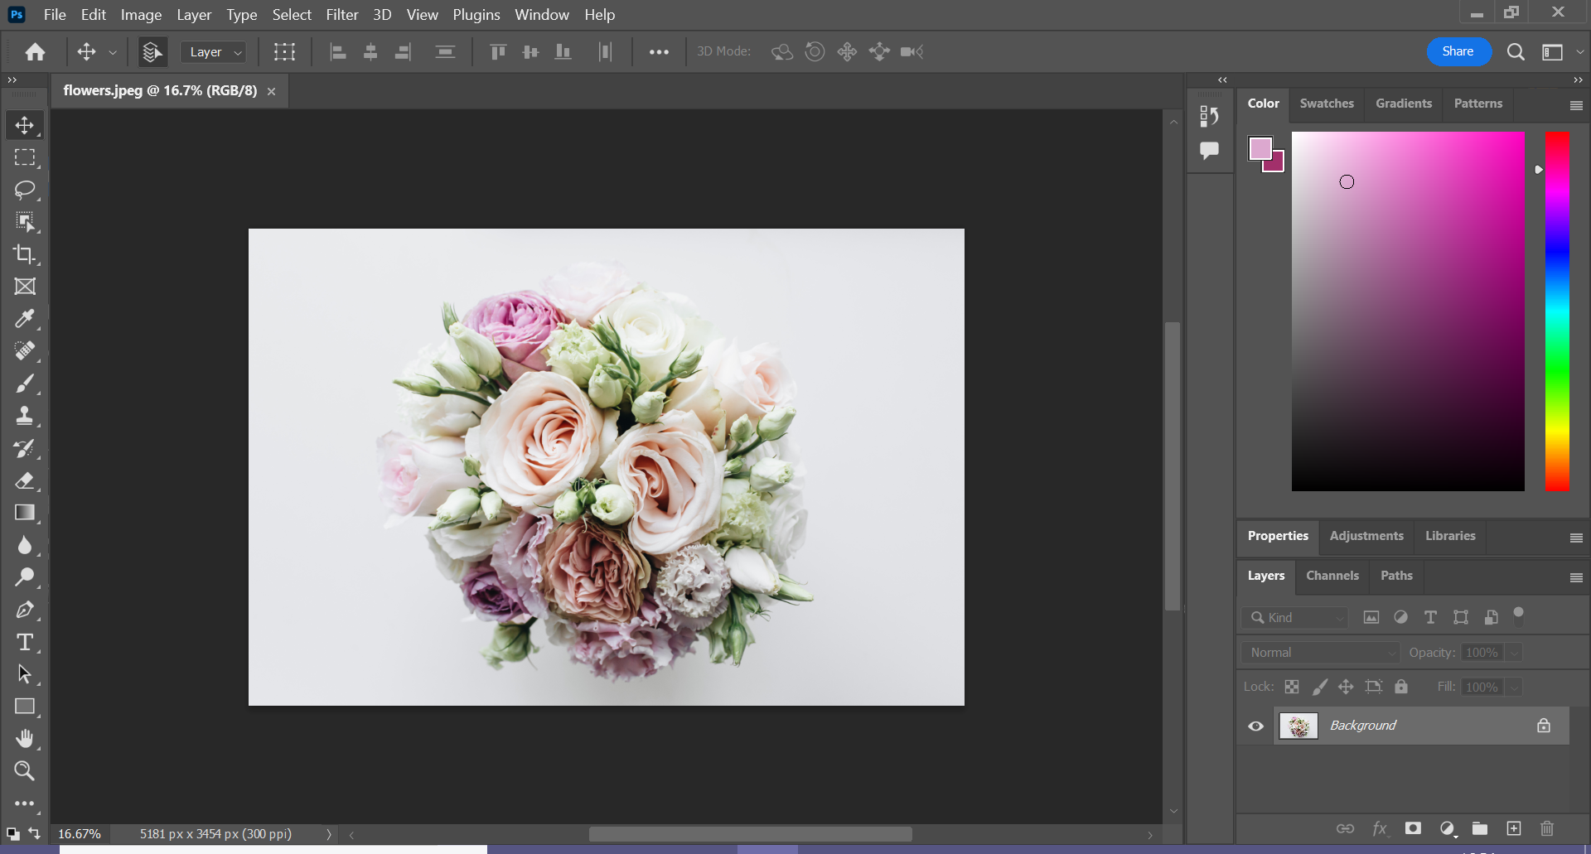Create a new layer
Viewport: 1591px width, 854px height.
point(1514,828)
